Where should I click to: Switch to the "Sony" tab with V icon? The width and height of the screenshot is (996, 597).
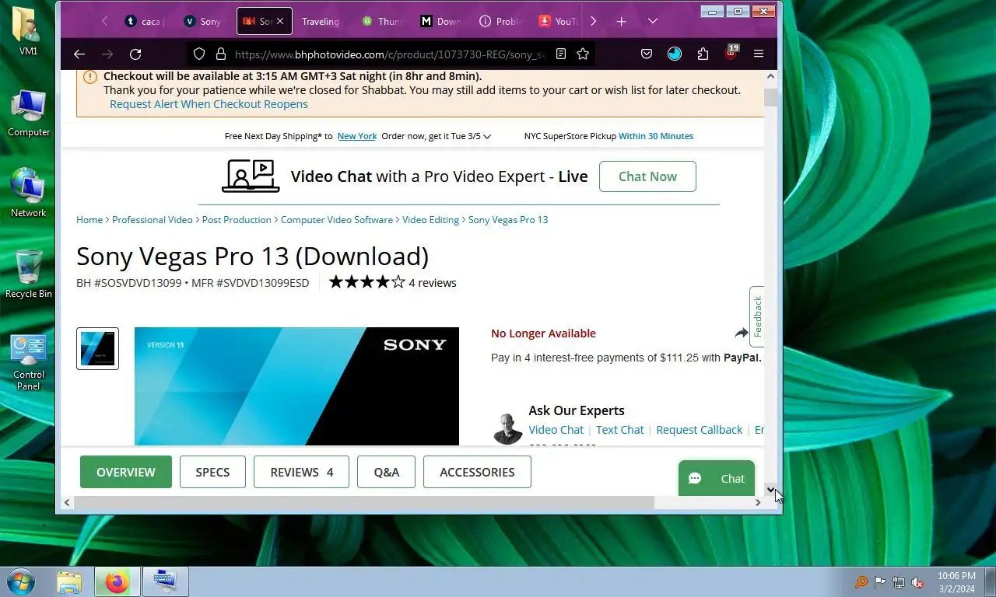[203, 21]
